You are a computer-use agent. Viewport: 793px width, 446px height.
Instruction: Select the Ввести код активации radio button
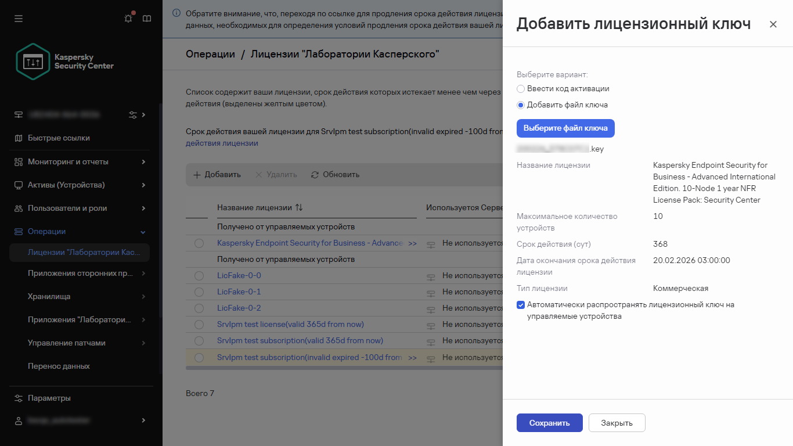coord(521,88)
